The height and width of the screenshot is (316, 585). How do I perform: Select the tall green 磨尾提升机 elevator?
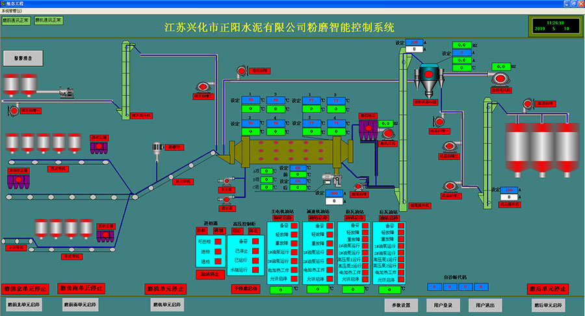pyautogui.click(x=403, y=128)
